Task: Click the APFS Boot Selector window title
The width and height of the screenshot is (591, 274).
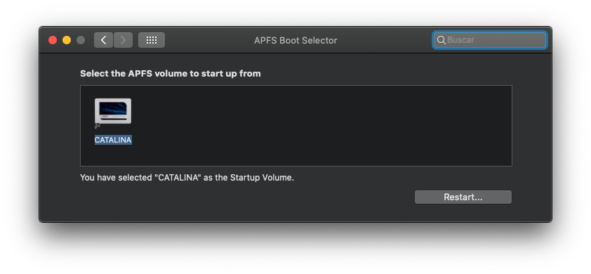Action: point(295,40)
